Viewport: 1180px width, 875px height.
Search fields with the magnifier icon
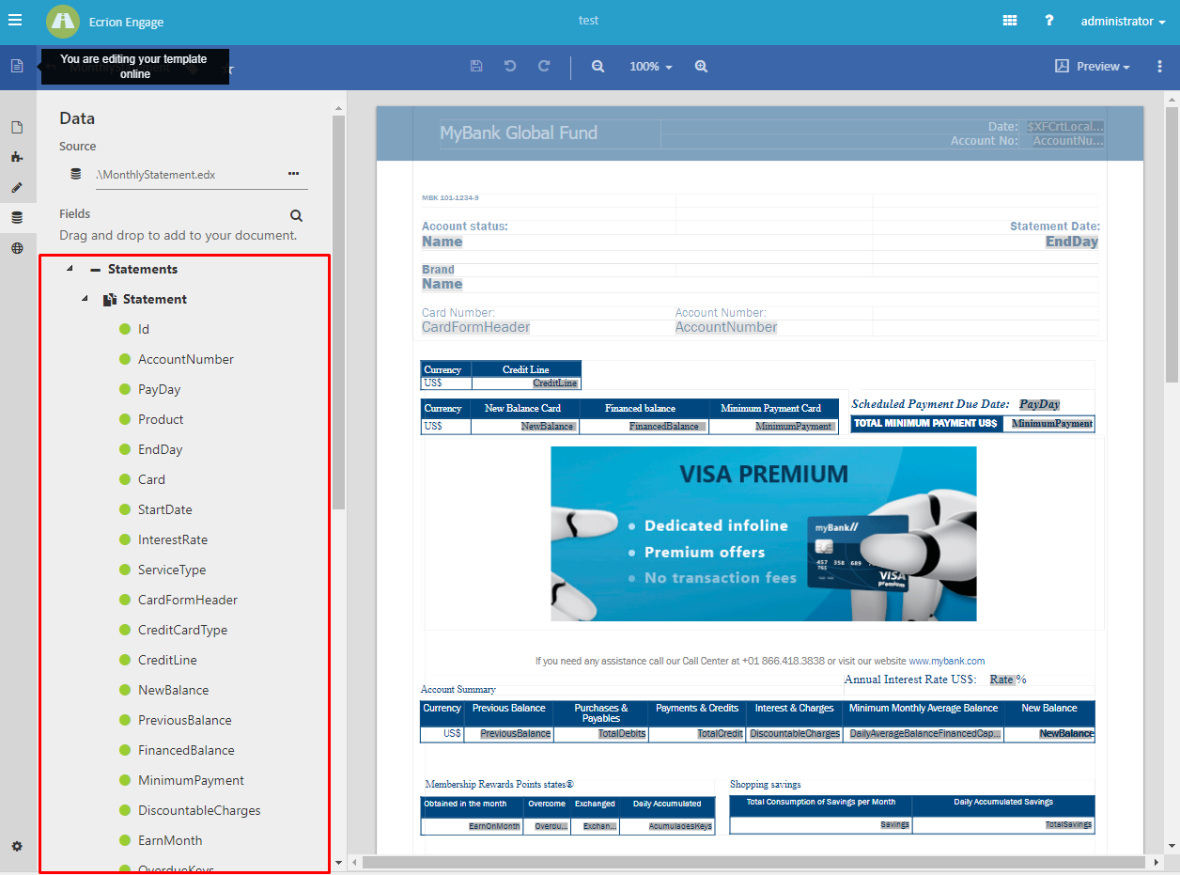(x=297, y=215)
